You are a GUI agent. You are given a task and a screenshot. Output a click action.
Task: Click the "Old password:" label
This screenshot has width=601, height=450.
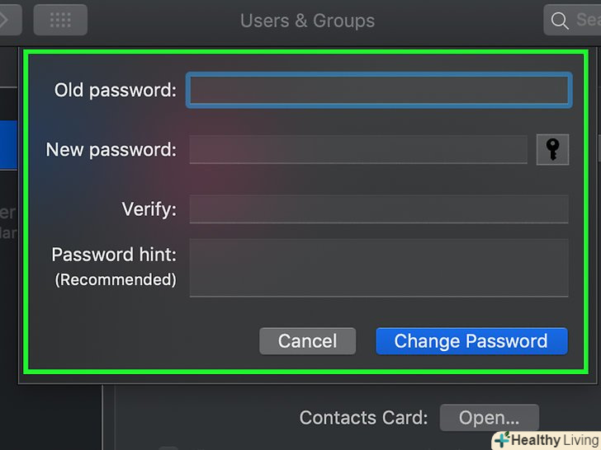coord(115,90)
